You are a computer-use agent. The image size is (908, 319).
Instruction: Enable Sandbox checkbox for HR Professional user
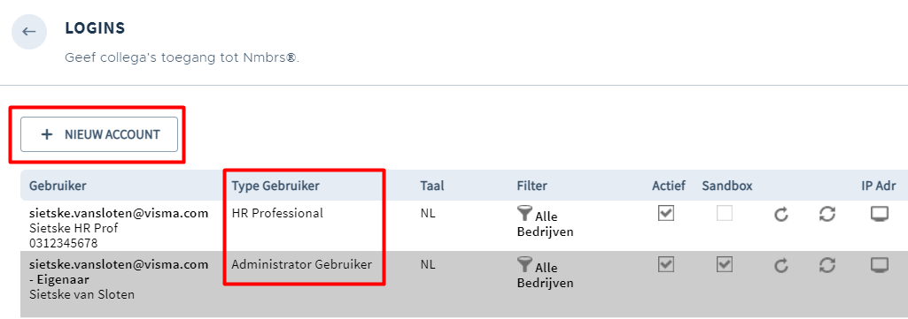[725, 213]
